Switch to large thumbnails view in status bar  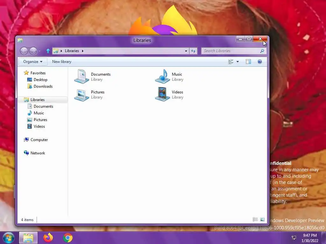coord(262,220)
